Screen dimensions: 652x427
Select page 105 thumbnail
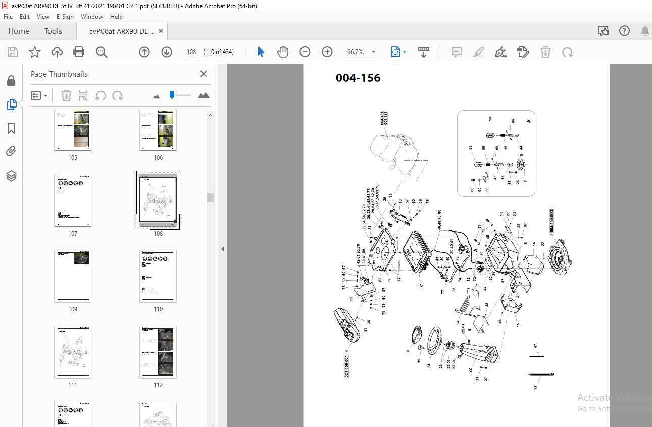73,130
